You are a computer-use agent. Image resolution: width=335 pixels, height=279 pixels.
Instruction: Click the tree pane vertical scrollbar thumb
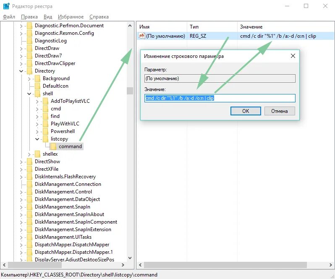click(130, 91)
